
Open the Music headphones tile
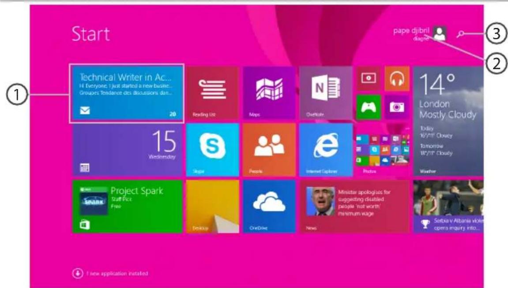[397, 78]
